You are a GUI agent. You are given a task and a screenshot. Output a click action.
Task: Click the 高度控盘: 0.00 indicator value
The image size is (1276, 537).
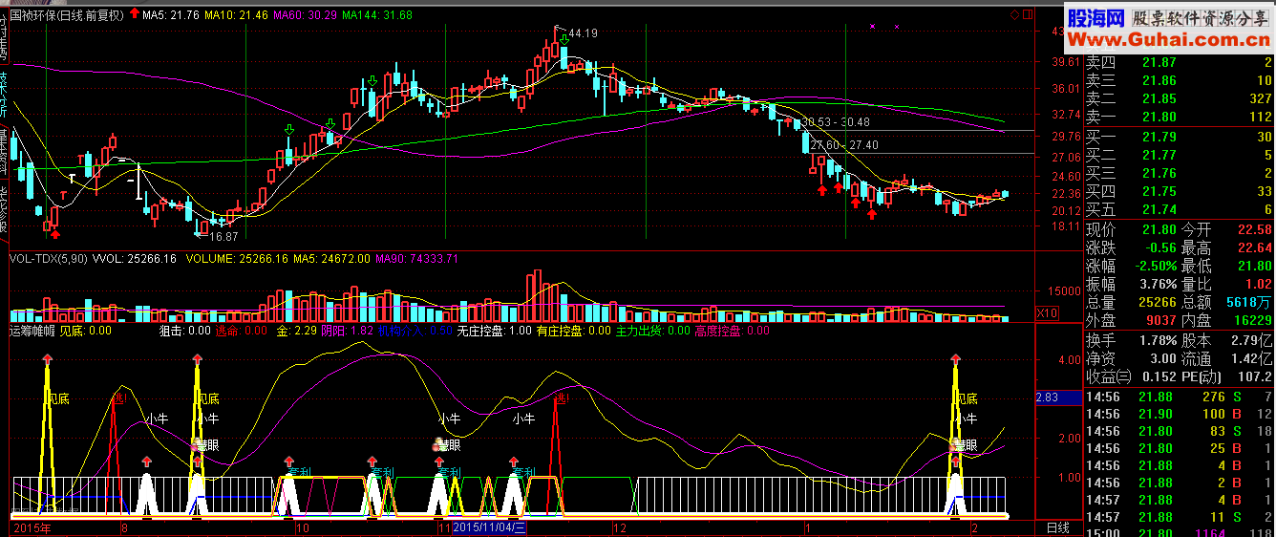tap(732, 331)
